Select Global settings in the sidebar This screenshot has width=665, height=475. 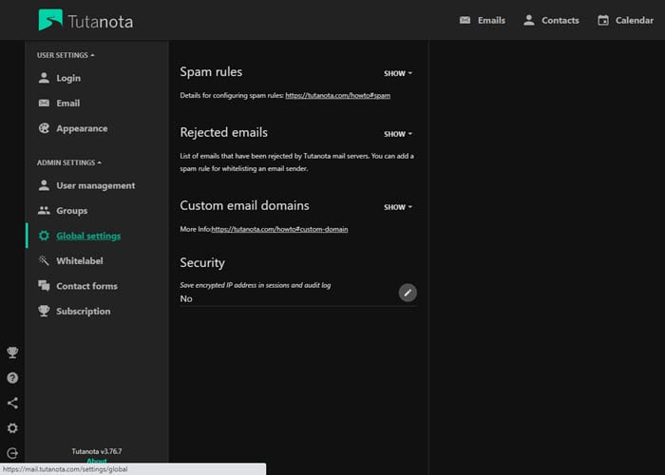click(88, 236)
